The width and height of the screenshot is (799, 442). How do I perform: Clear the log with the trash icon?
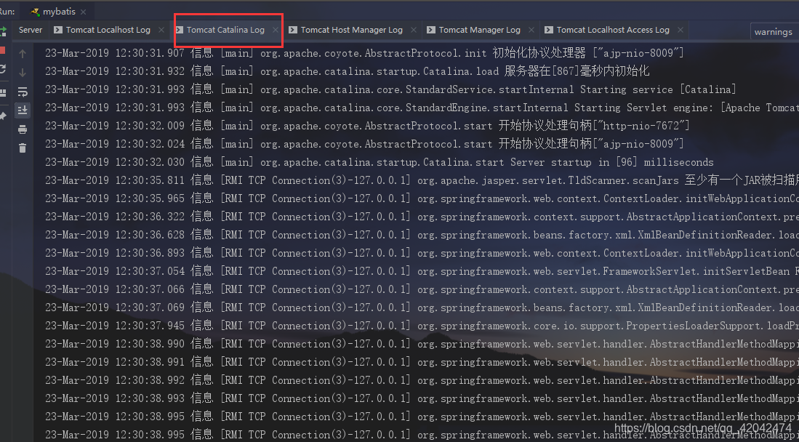(x=23, y=148)
